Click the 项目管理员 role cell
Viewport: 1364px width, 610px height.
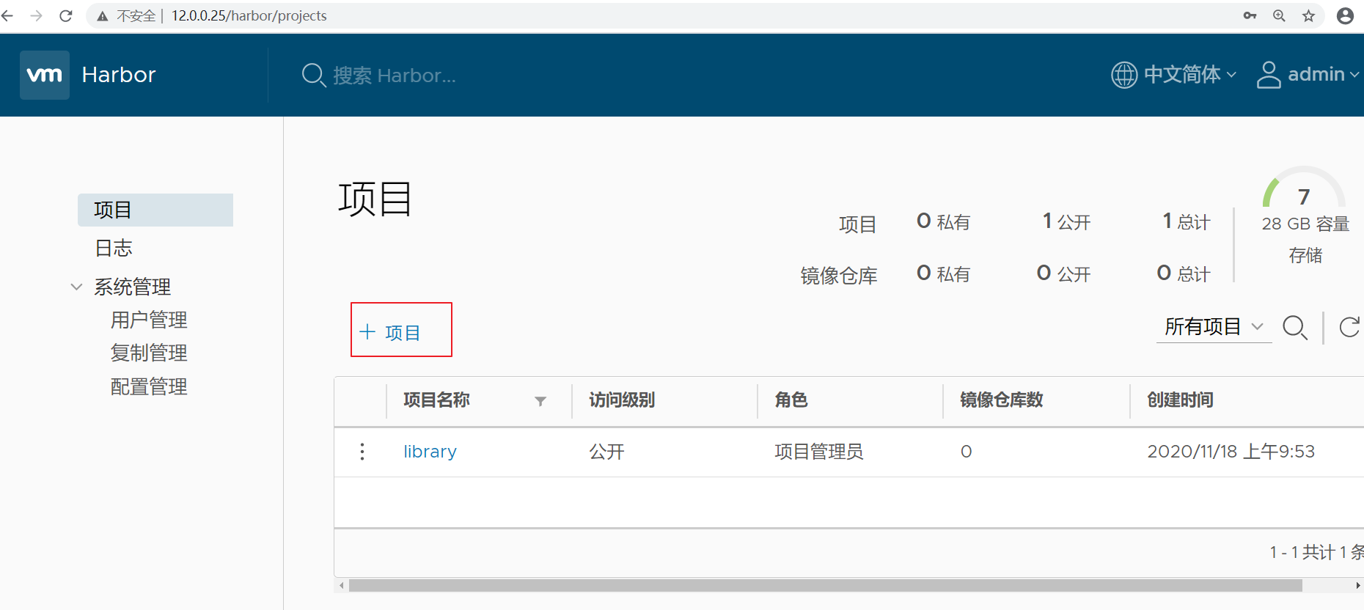coord(819,452)
